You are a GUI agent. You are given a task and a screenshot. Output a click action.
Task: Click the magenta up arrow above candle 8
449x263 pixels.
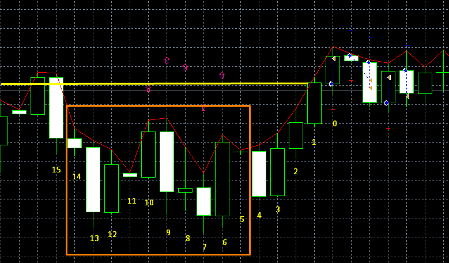point(185,67)
